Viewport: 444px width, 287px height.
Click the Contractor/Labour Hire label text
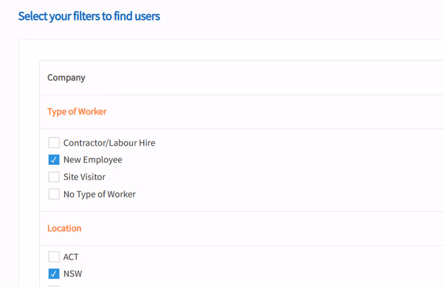tap(109, 143)
